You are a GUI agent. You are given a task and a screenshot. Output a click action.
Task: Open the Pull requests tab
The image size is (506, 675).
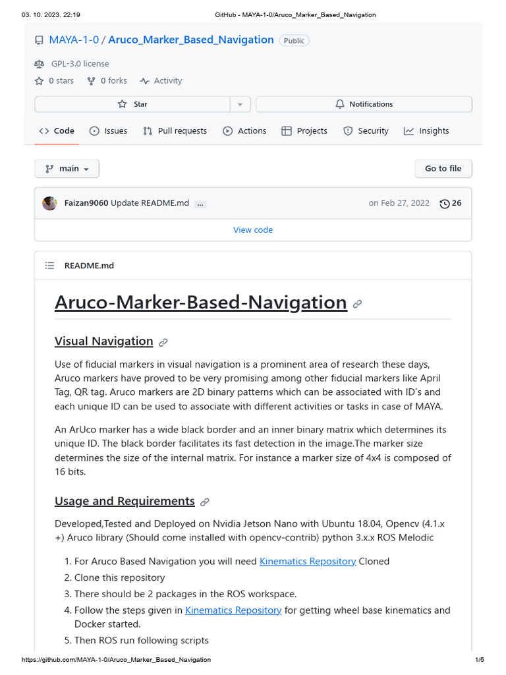click(x=175, y=131)
